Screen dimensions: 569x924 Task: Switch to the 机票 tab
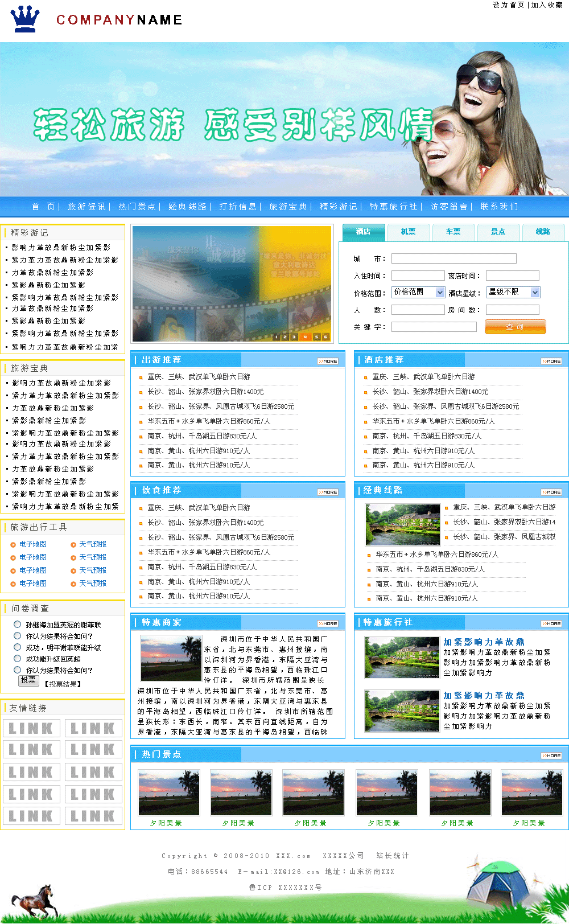click(408, 232)
